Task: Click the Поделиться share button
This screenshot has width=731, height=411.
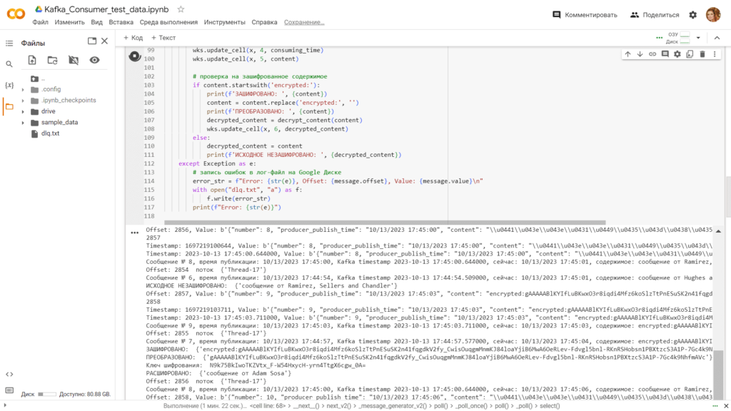Action: [x=654, y=15]
